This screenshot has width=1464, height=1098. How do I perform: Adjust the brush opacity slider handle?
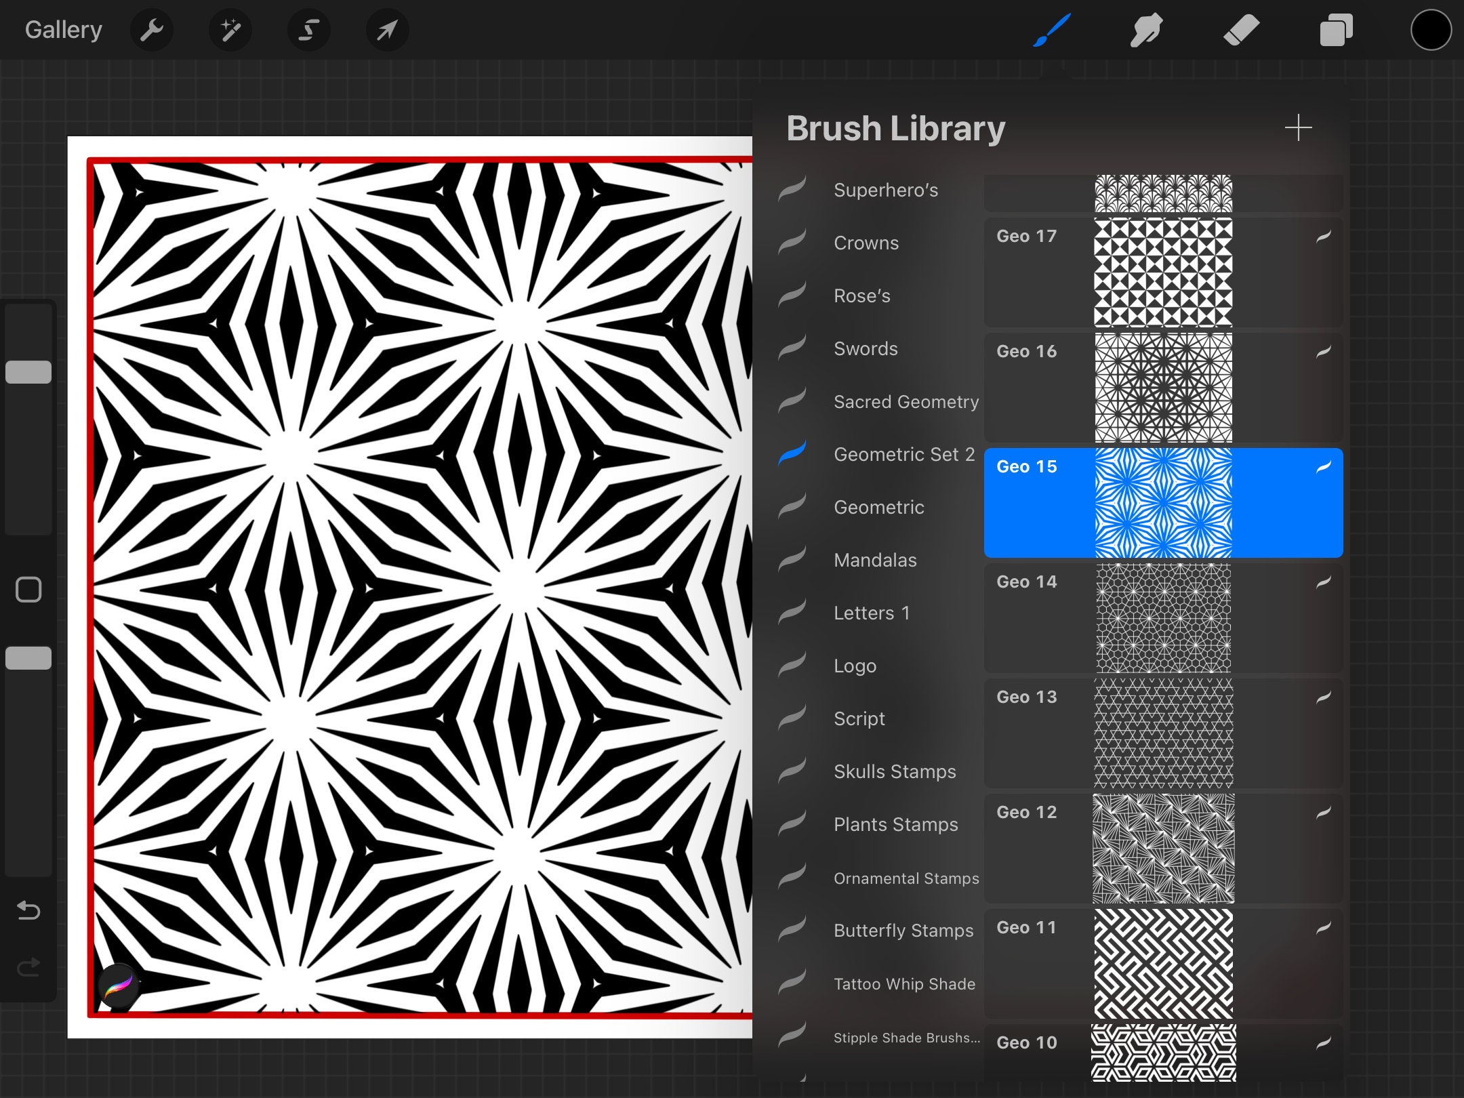coord(28,658)
